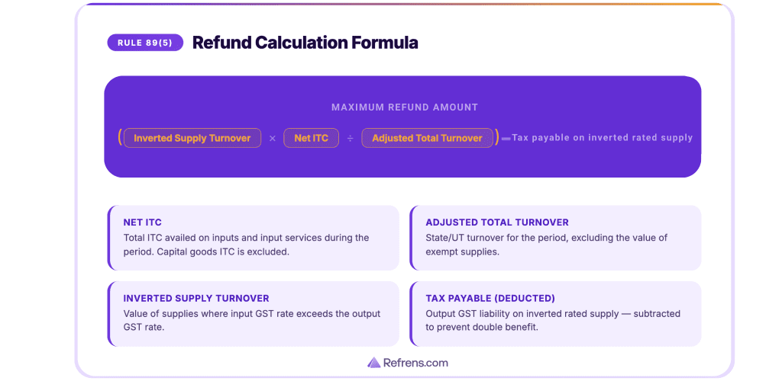
Task: Click 'Tax payable on inverted rated supply' text
Action: 602,138
